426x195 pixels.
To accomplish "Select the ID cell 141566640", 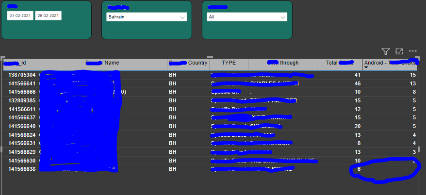I will click(22, 126).
